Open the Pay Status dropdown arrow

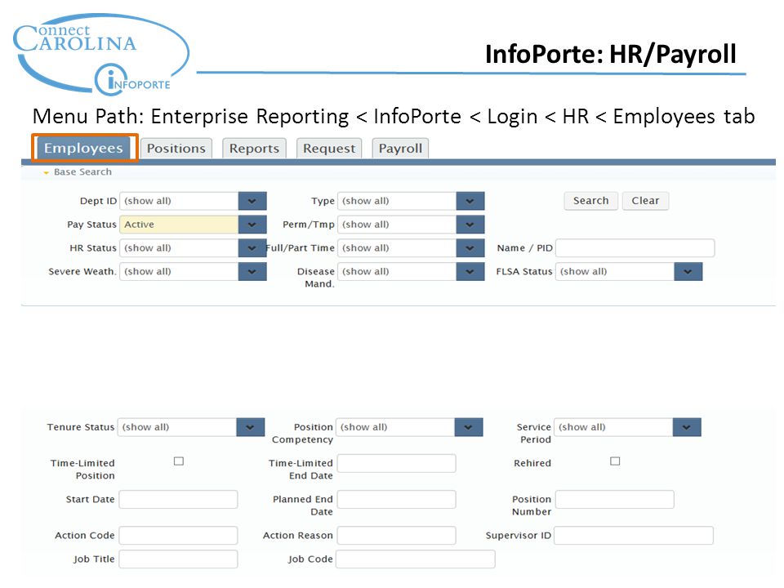tap(252, 225)
